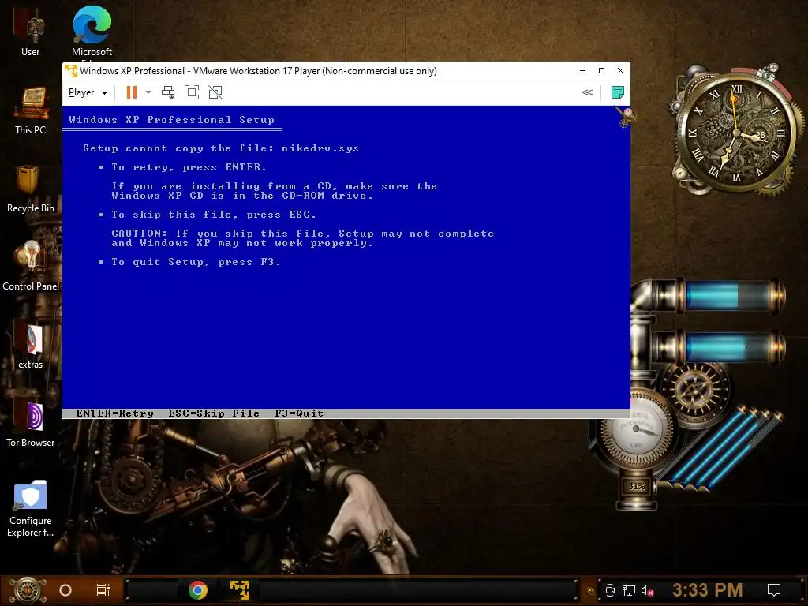Click the 'To skip this file, press ESC.' line
The image size is (808, 606).
[x=214, y=215]
